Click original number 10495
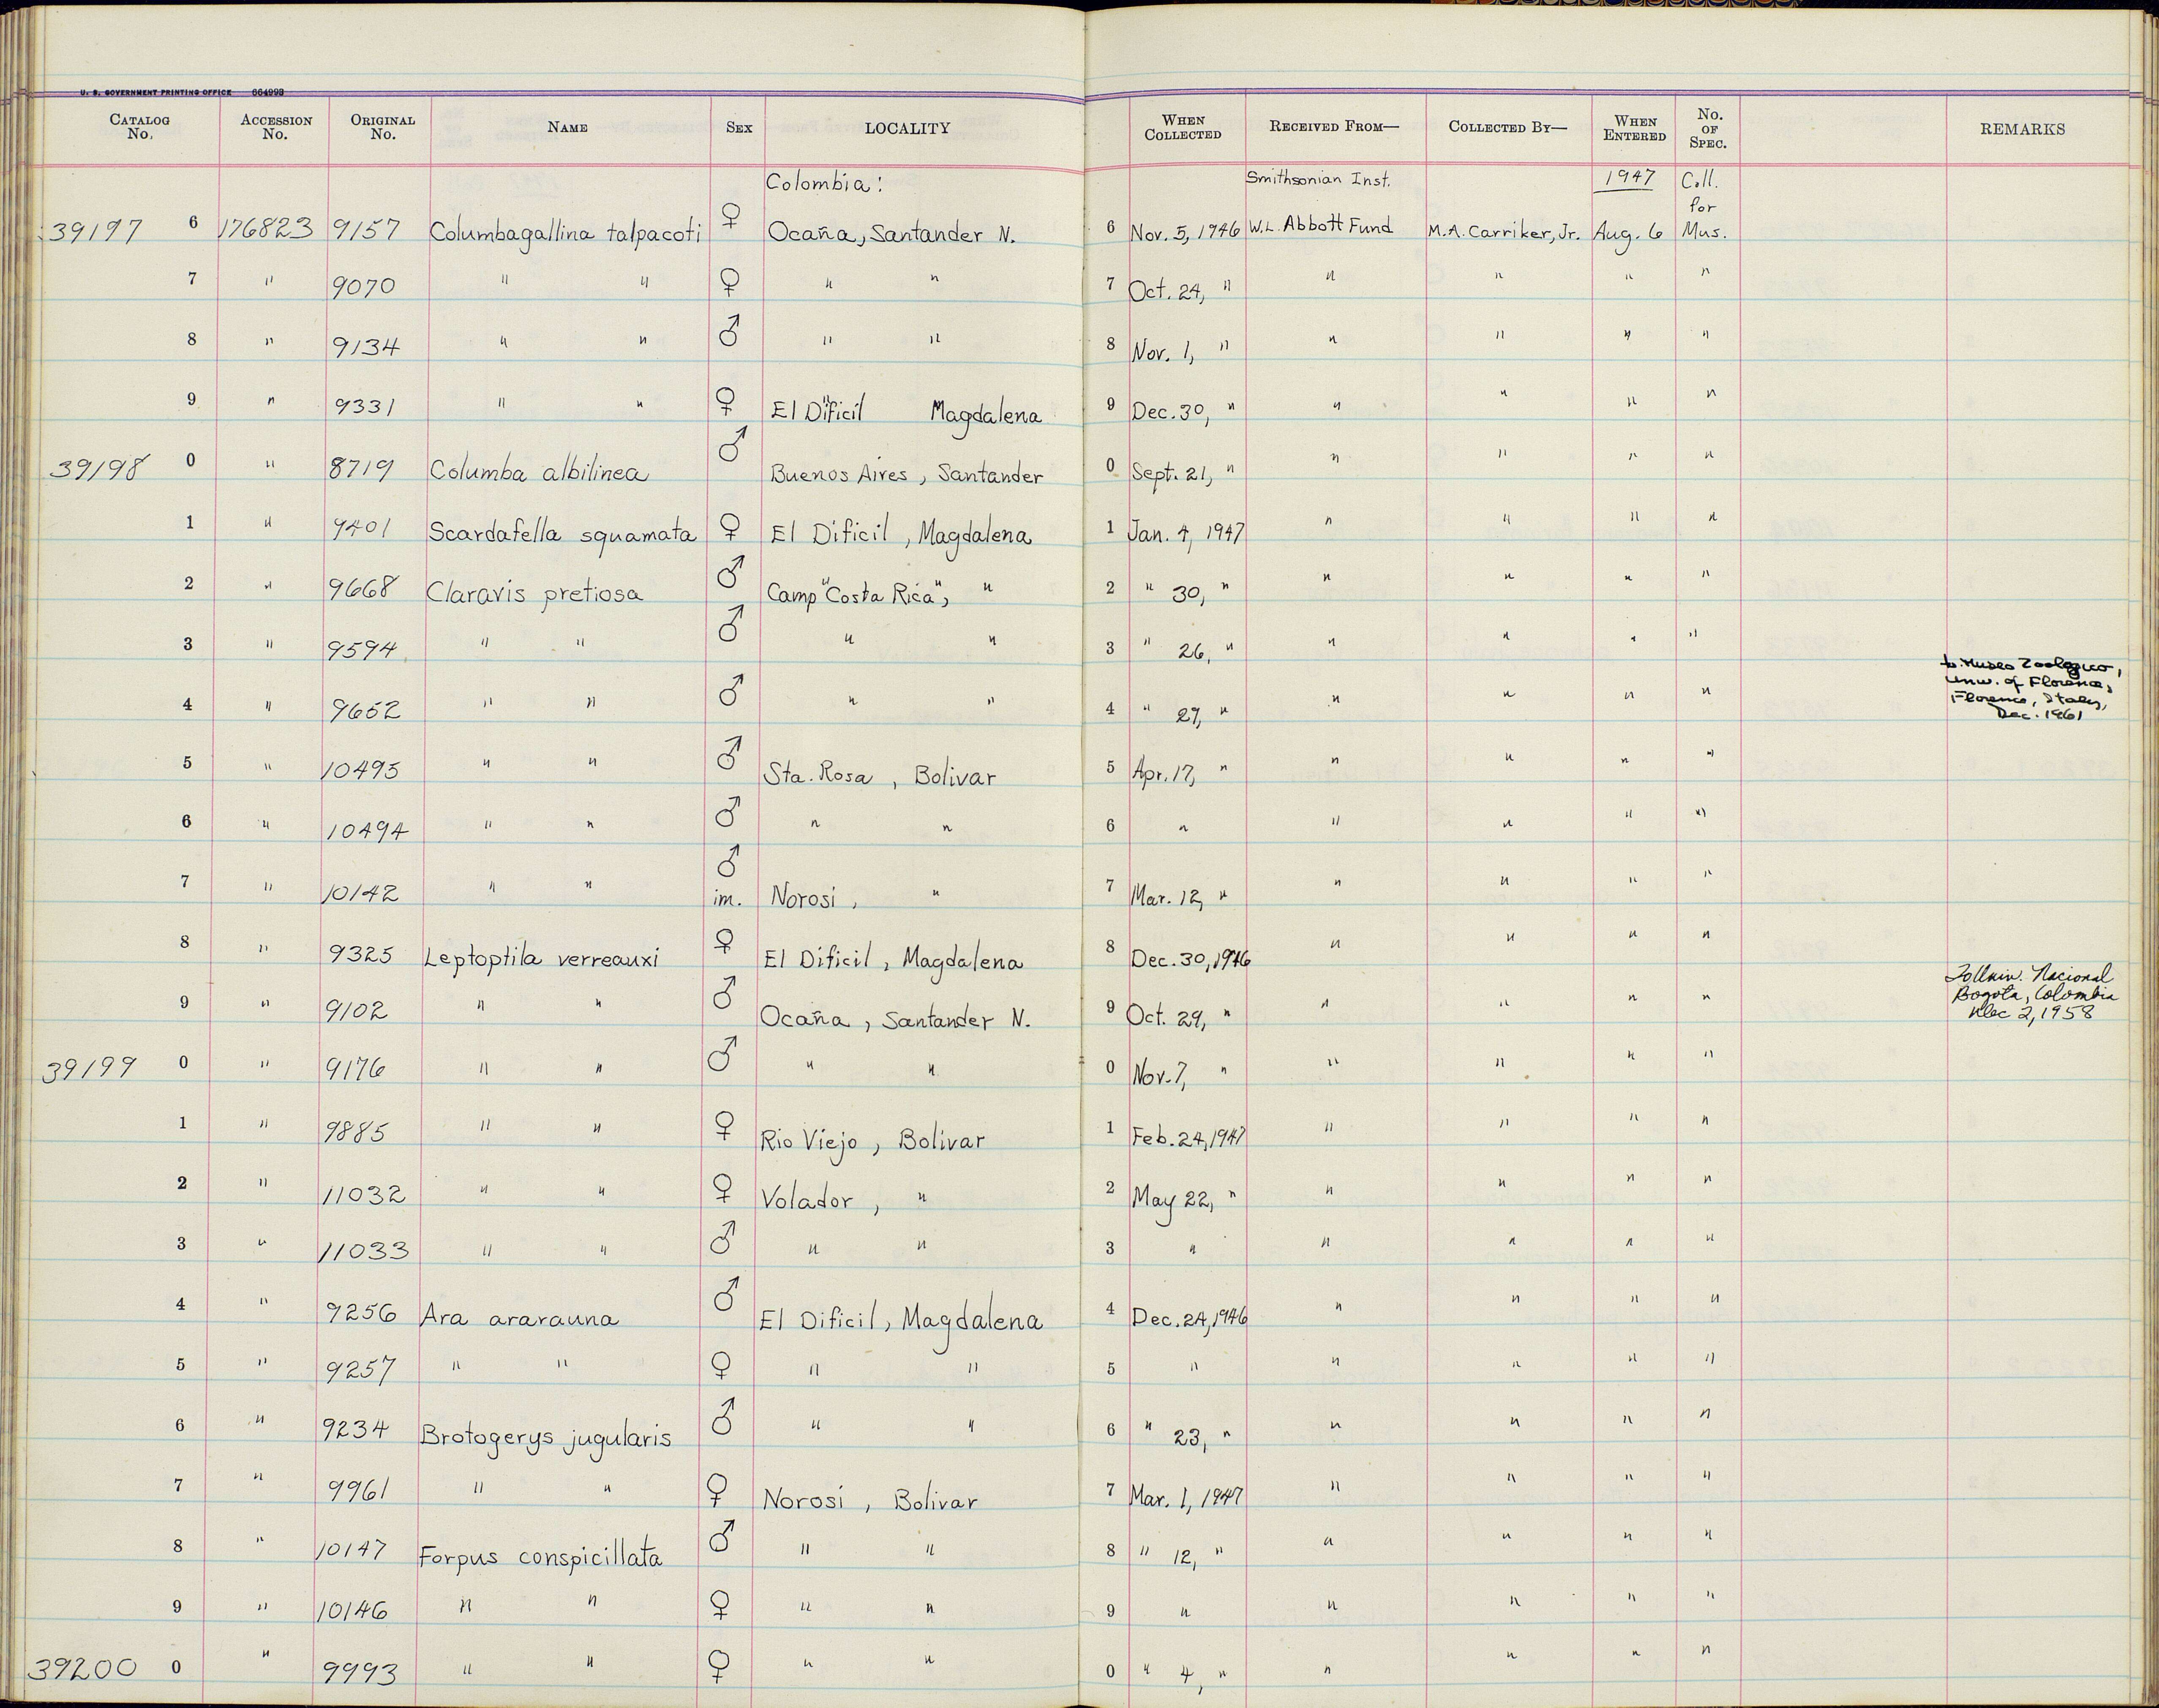This screenshot has width=2159, height=1708. (x=359, y=769)
